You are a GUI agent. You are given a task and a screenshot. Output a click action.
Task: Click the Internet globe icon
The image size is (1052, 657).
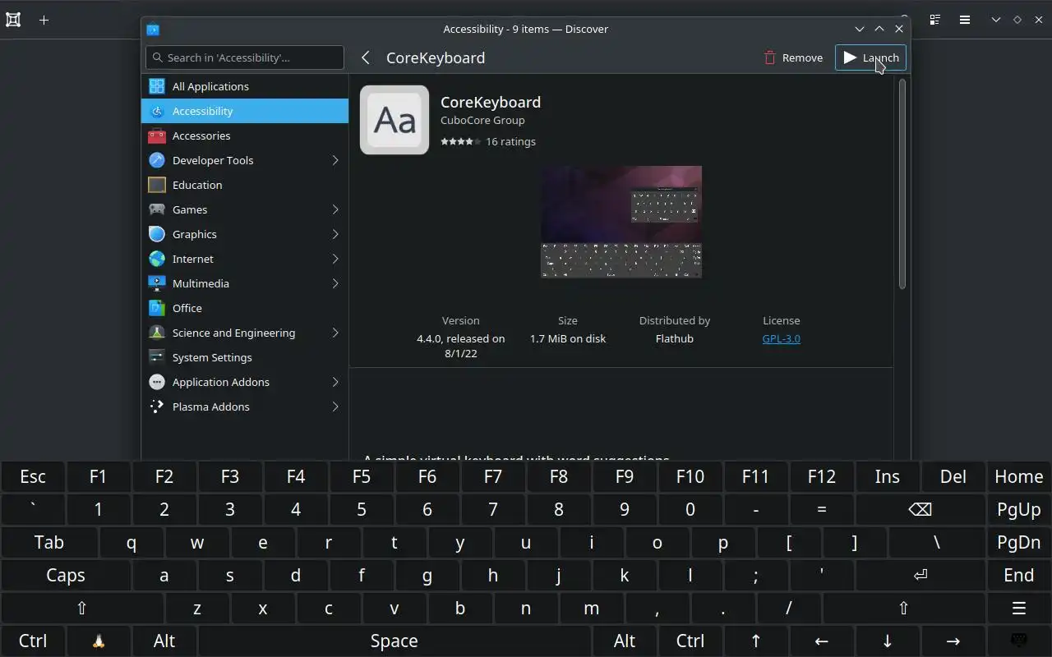[x=157, y=259]
